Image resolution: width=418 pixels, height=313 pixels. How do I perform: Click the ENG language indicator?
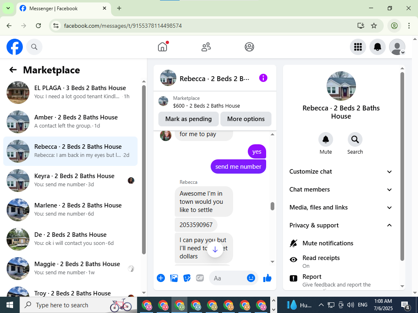pyautogui.click(x=362, y=305)
